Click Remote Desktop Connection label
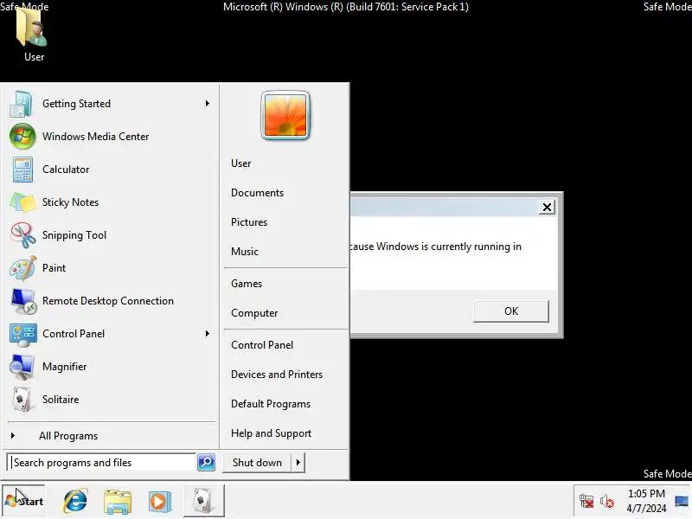Screen dimensions: 692x519 [x=108, y=301]
